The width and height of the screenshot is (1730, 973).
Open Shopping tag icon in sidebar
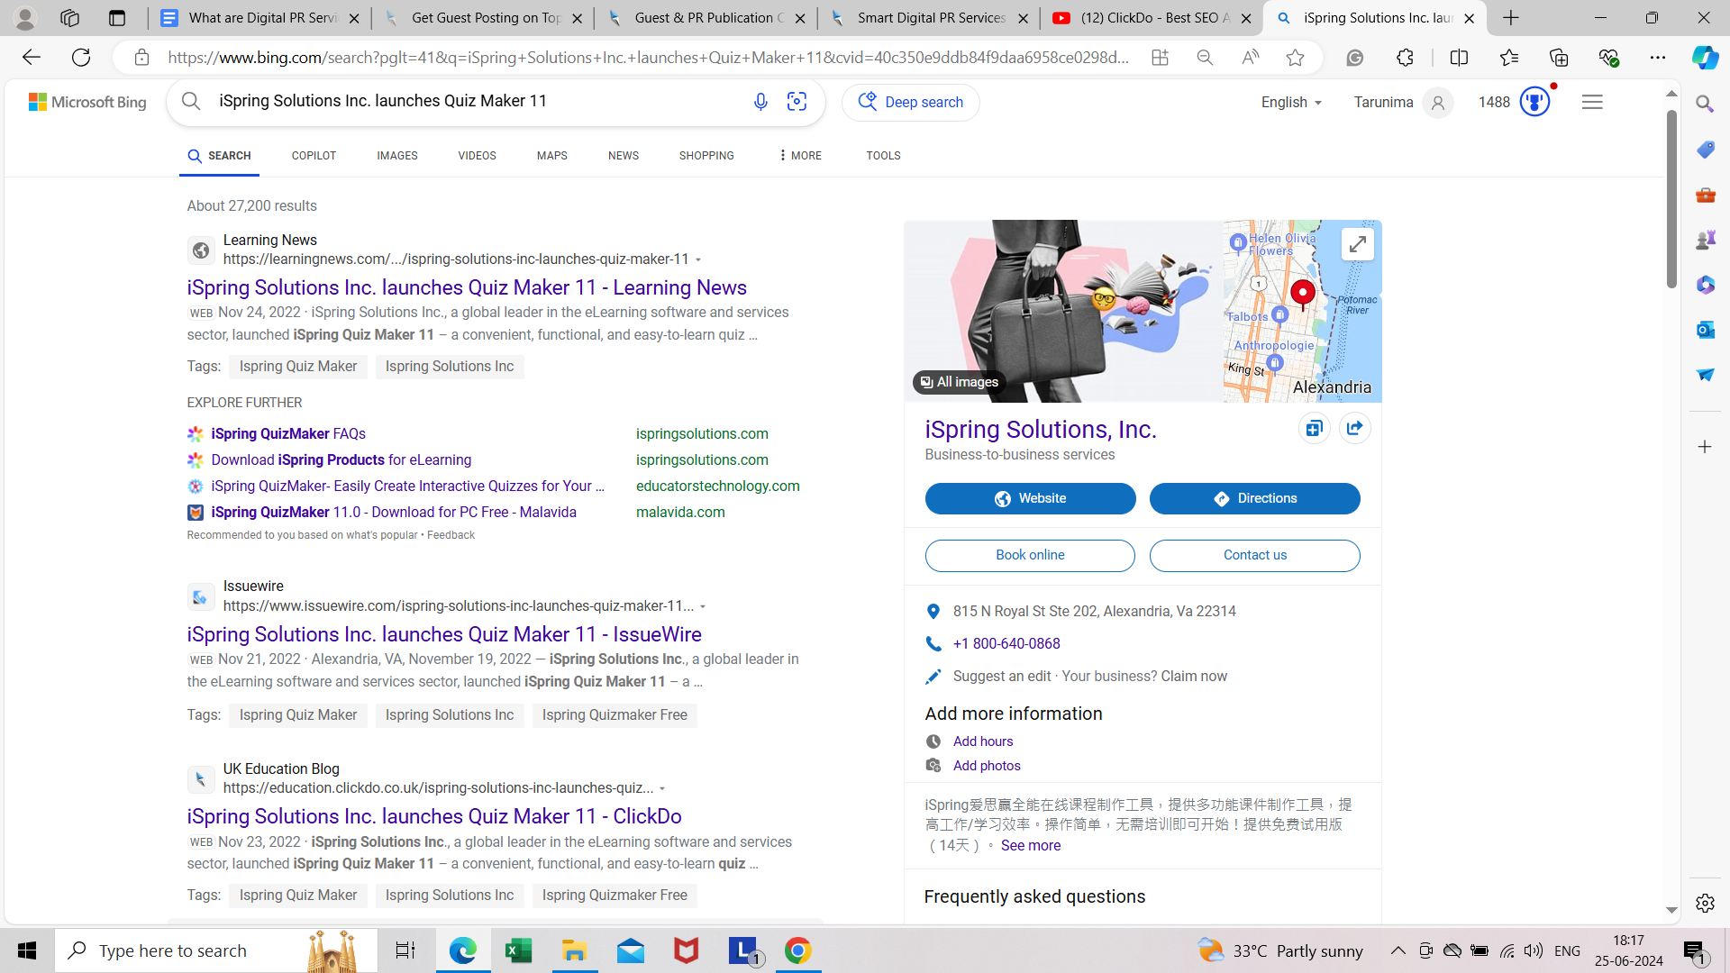pos(1705,150)
